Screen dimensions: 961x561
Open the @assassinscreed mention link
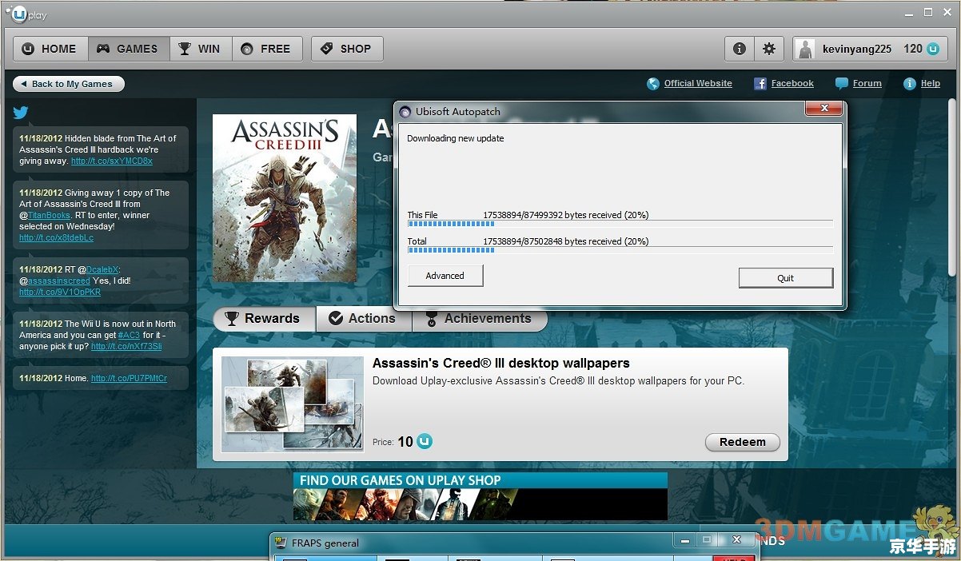[x=58, y=280]
